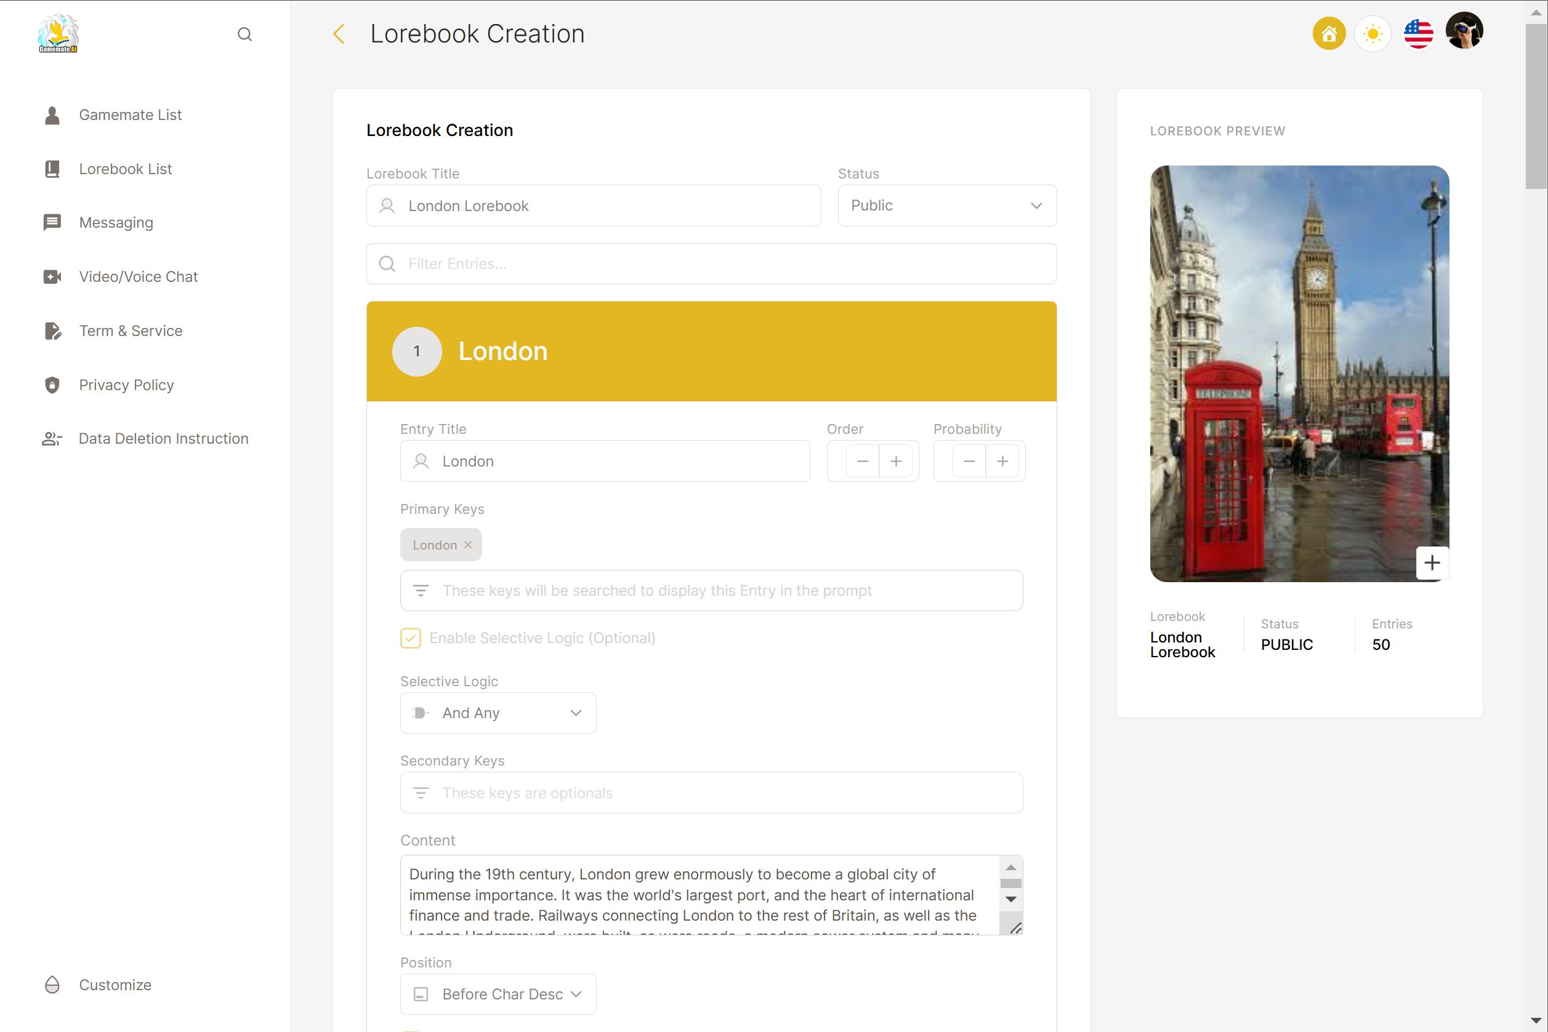Click the sidebar search magnifier icon
Image resolution: width=1548 pixels, height=1032 pixels.
(244, 34)
